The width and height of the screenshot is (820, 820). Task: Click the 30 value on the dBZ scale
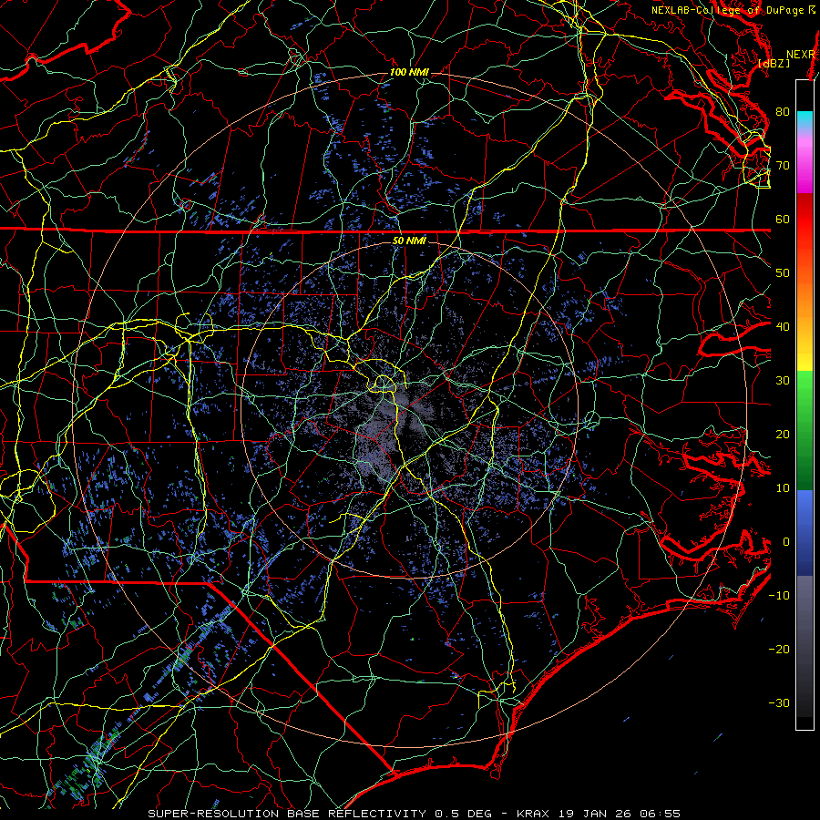point(783,381)
